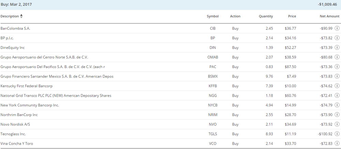
Task: Click net amount -$80.68
Action: (x=326, y=57)
